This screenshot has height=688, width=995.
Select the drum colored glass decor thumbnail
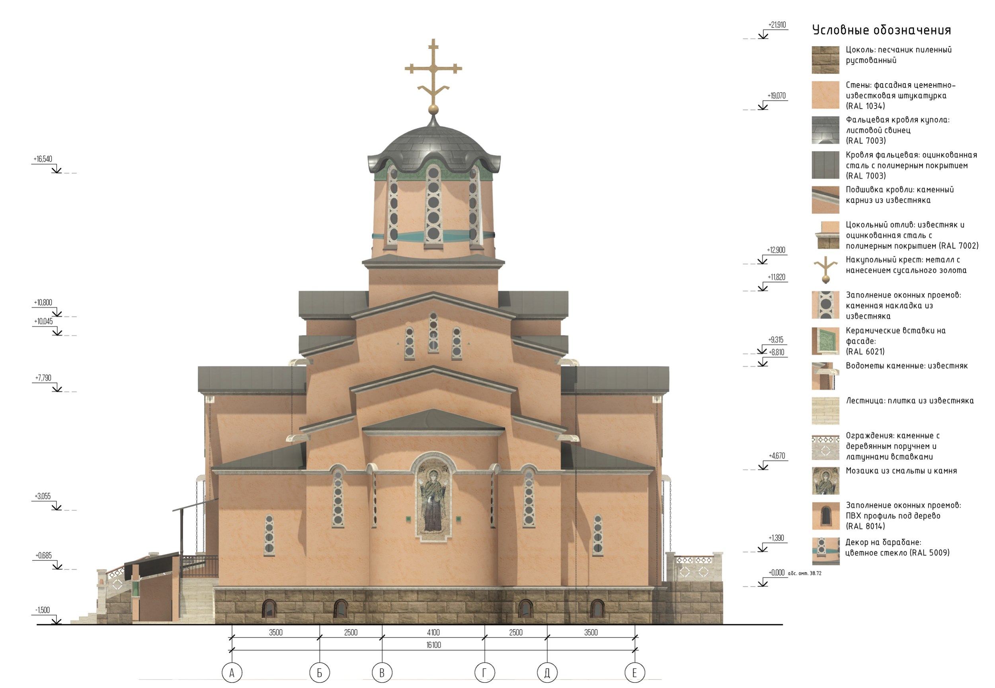pyautogui.click(x=825, y=551)
